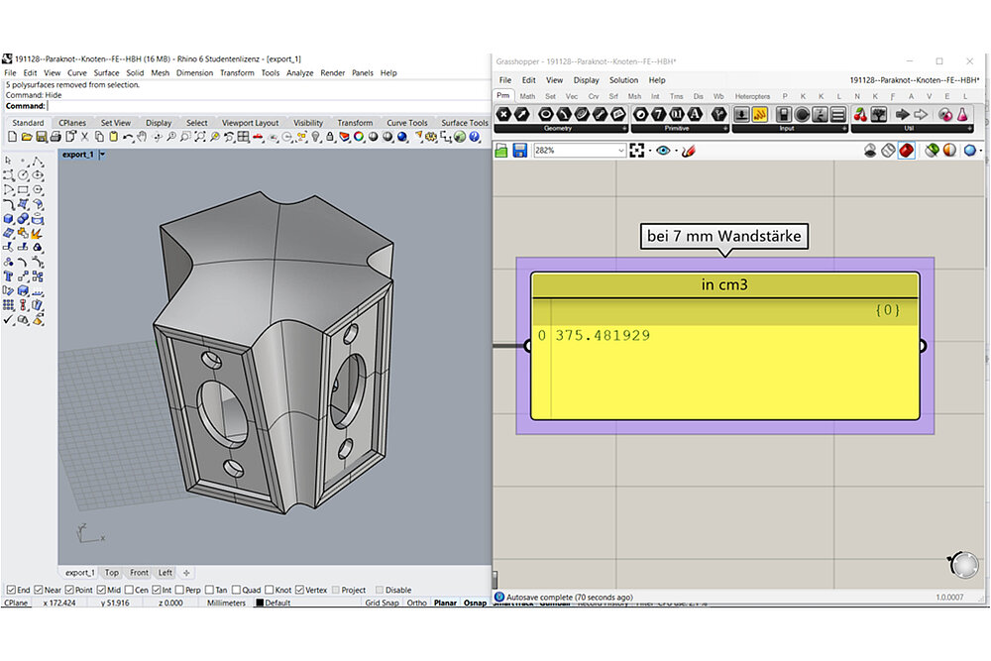Click the Grasshopper preview eye icon
Screen dimensions: 991x661
coord(663,151)
